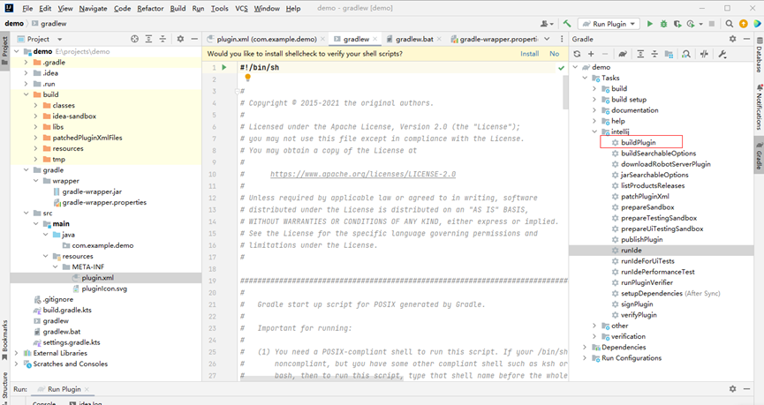
Task: Expand External Libraries node
Action: pos(16,353)
